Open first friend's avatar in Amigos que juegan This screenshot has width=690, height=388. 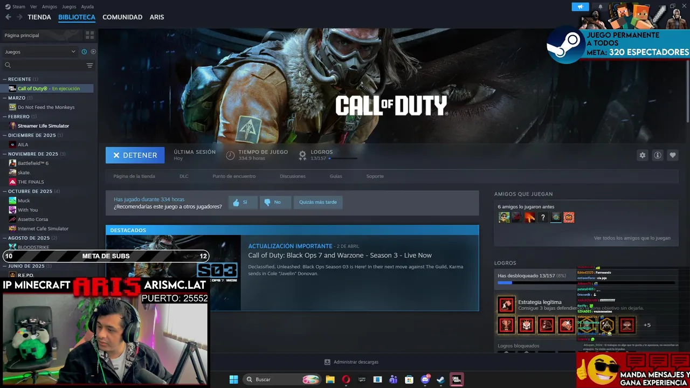tap(504, 217)
